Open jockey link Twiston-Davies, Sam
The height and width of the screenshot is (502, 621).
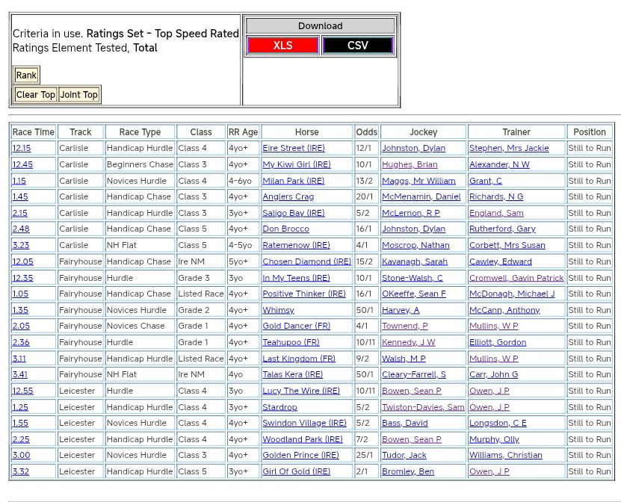423,407
